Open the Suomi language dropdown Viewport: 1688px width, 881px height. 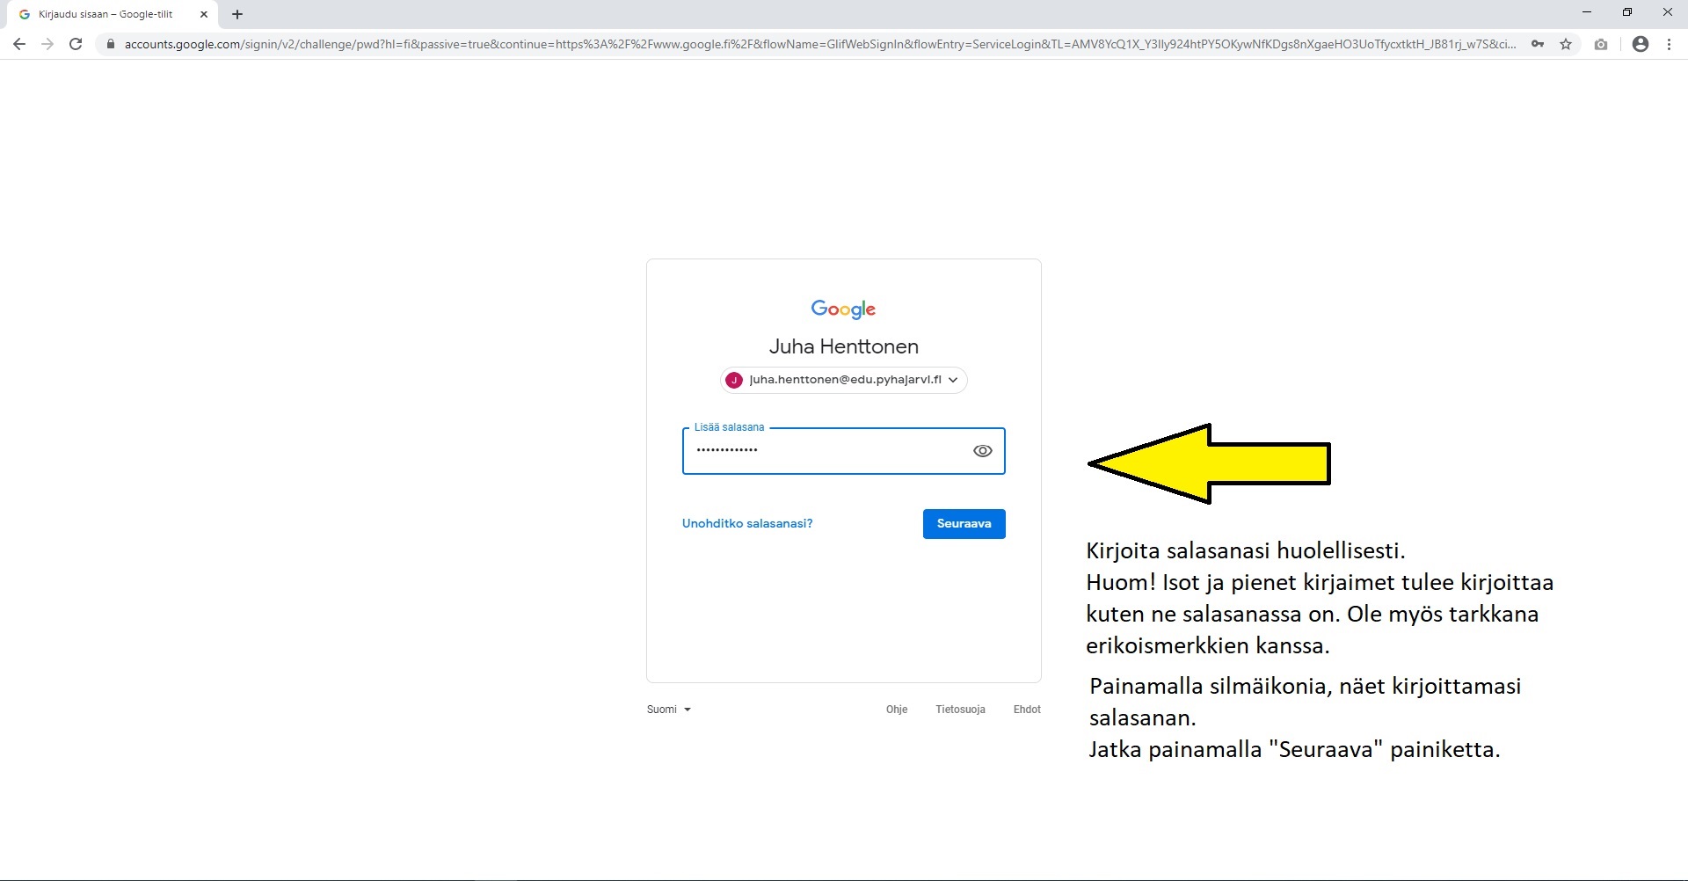click(x=668, y=710)
